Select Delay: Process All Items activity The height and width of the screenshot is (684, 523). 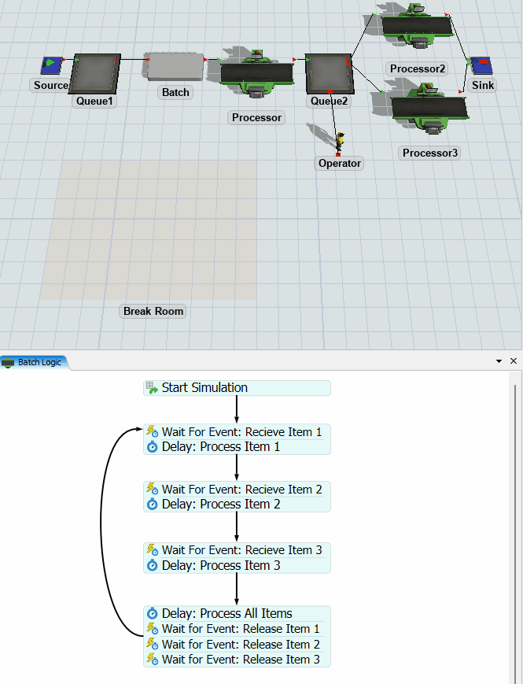pyautogui.click(x=237, y=613)
